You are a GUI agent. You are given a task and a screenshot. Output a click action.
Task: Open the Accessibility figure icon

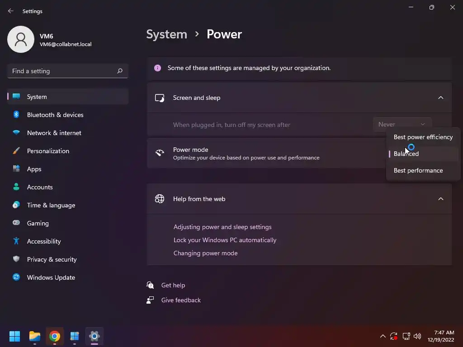(x=16, y=241)
